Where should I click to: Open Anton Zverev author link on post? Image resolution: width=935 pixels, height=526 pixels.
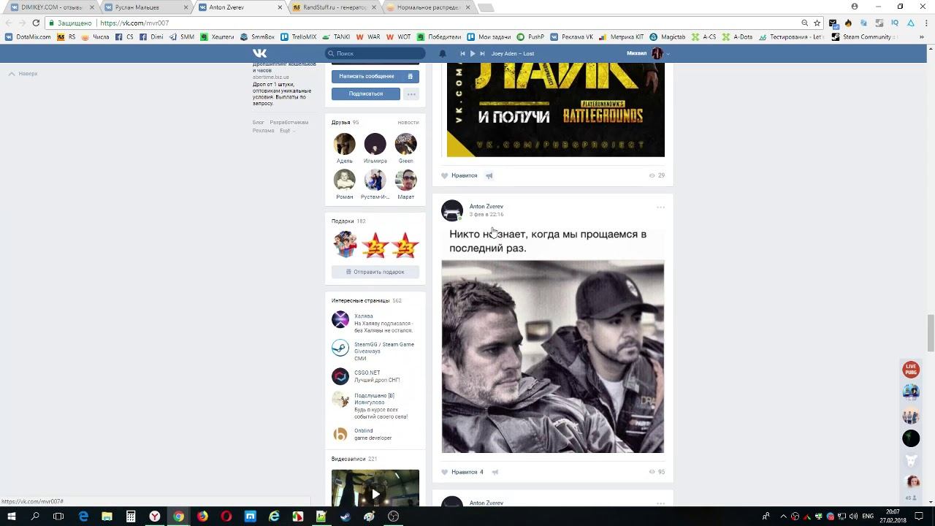click(486, 206)
